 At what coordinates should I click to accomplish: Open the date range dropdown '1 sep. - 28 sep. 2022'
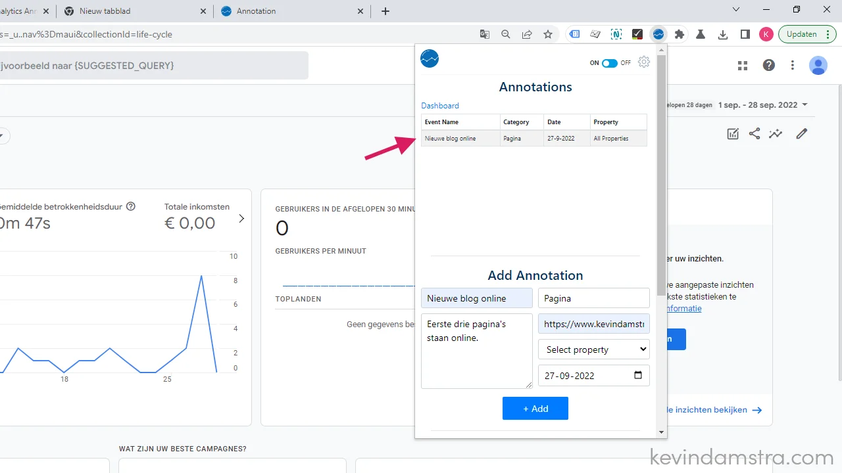pos(763,105)
